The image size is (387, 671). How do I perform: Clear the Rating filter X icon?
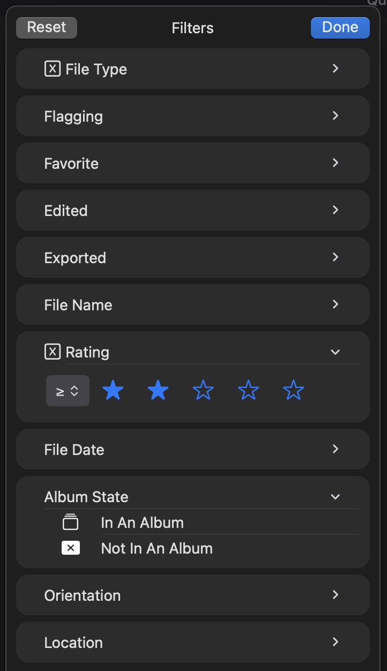click(x=52, y=352)
